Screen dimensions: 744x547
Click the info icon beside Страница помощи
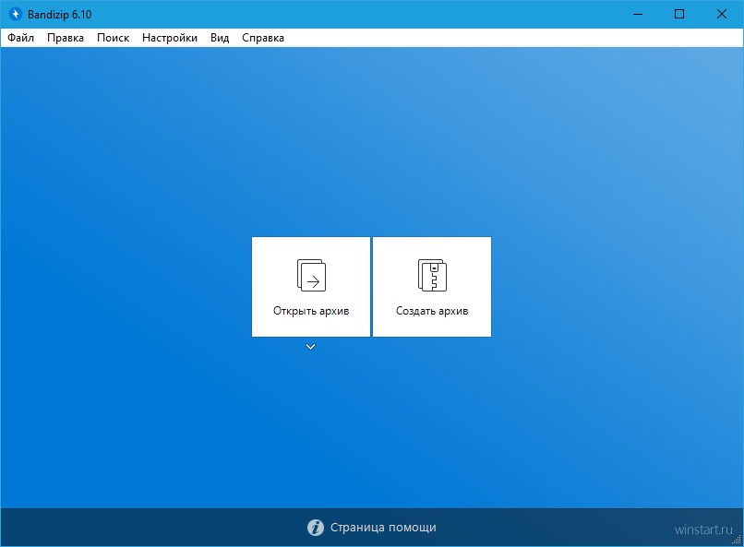pos(316,528)
